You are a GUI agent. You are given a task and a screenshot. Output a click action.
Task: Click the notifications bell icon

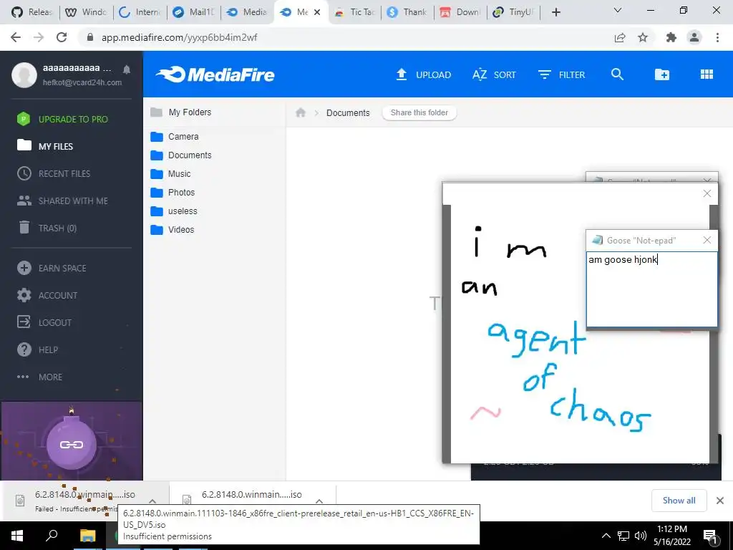click(127, 69)
